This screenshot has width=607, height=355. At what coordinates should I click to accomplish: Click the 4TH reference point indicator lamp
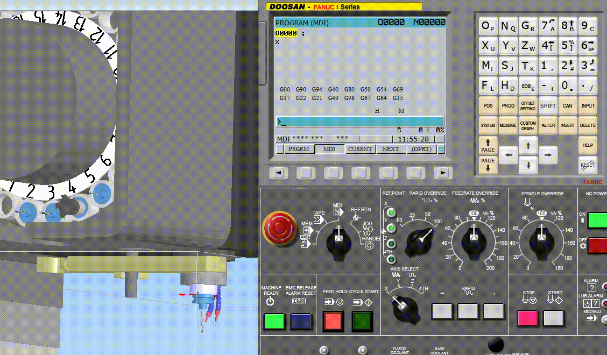click(391, 259)
